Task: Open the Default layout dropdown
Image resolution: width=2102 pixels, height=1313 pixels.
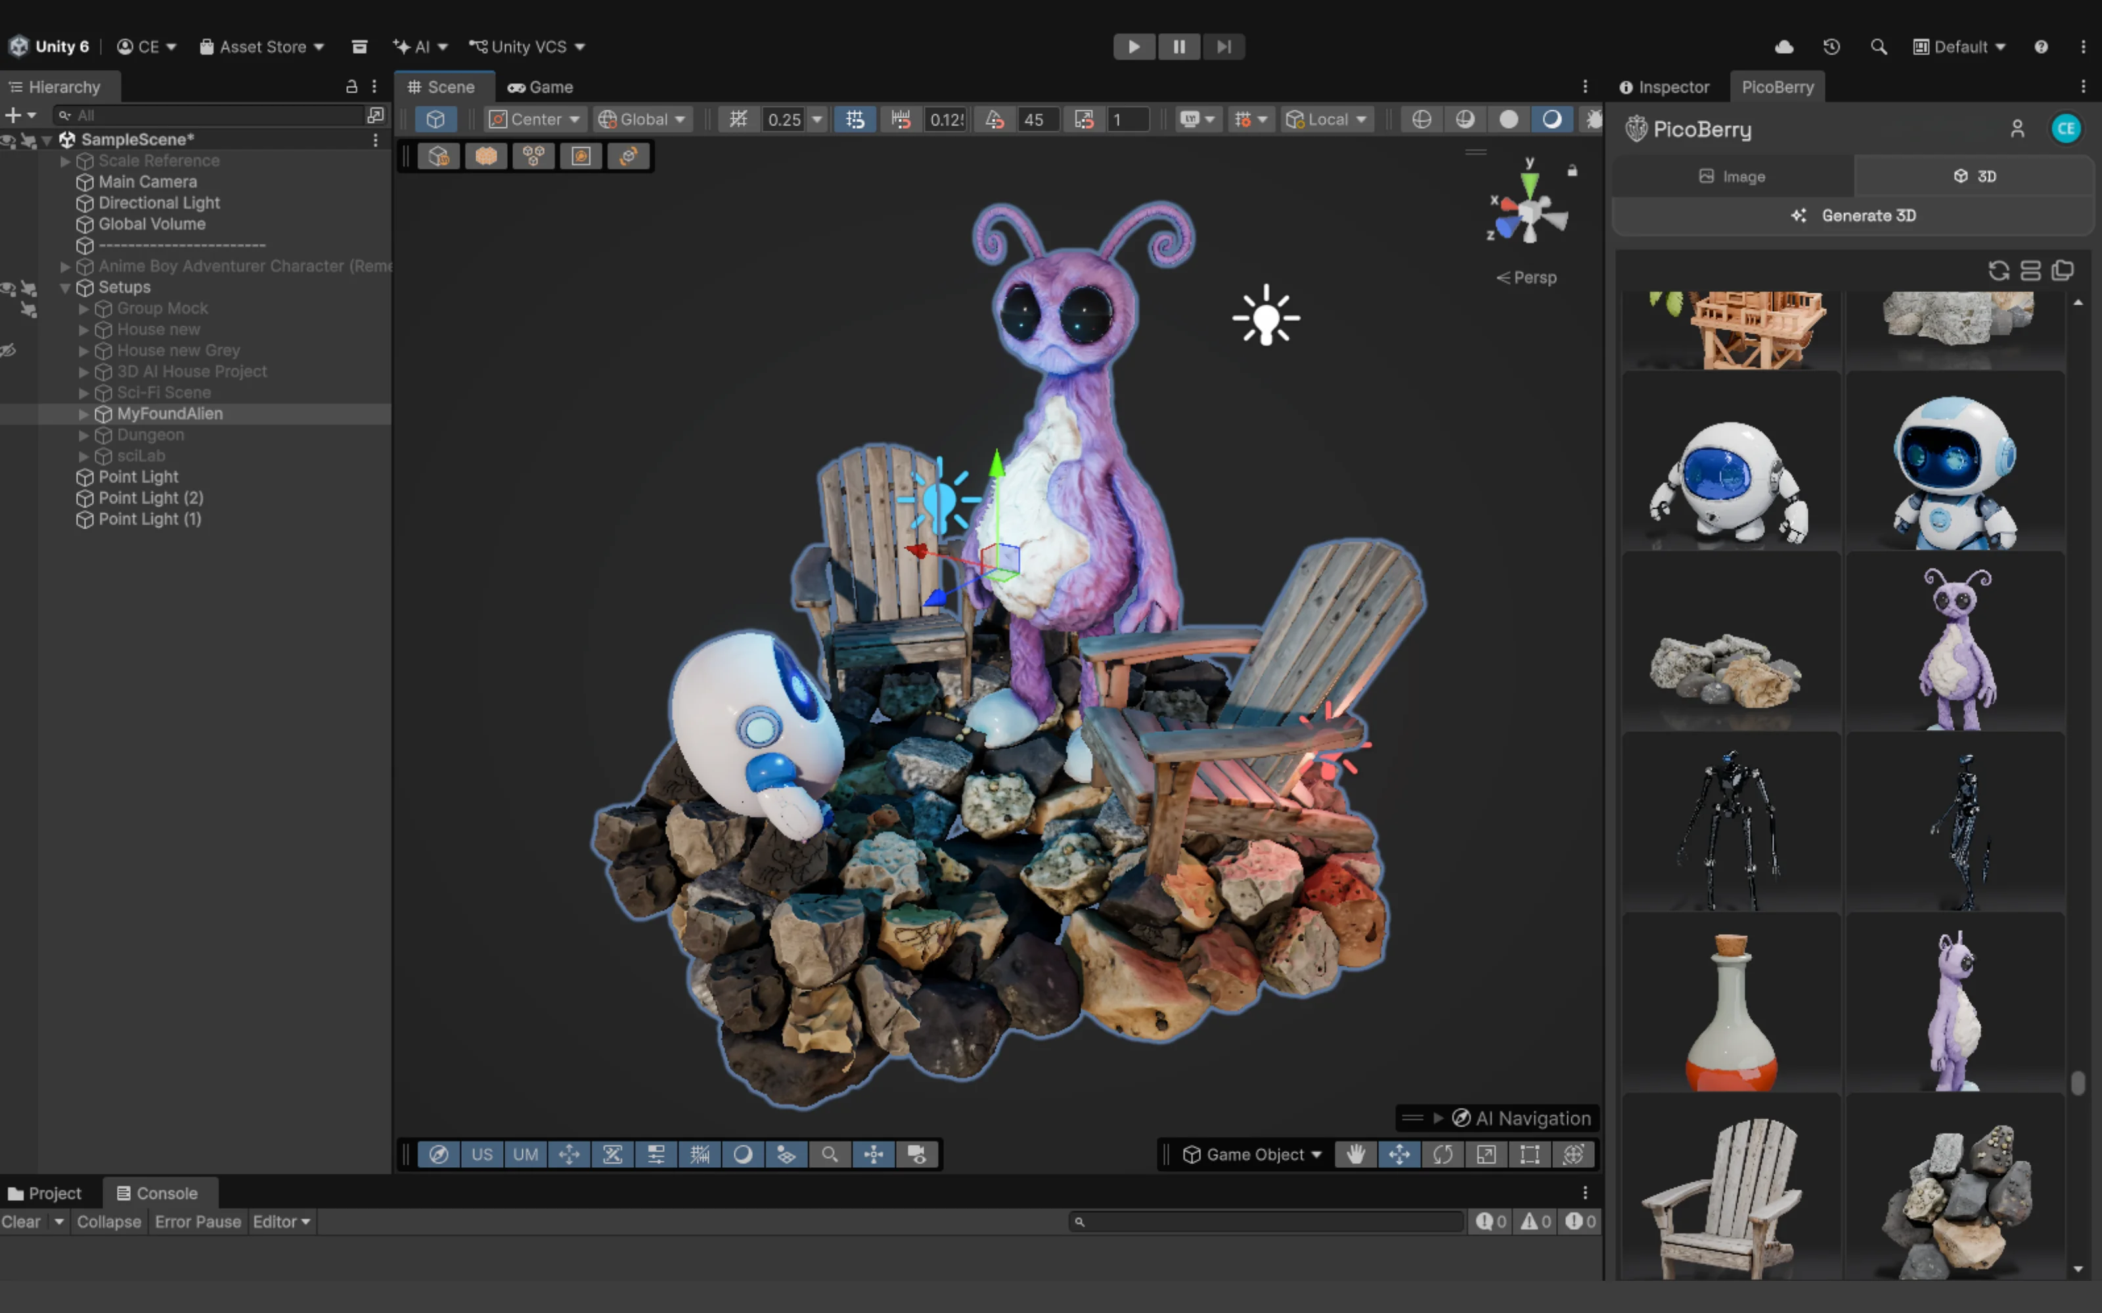Action: [1959, 47]
